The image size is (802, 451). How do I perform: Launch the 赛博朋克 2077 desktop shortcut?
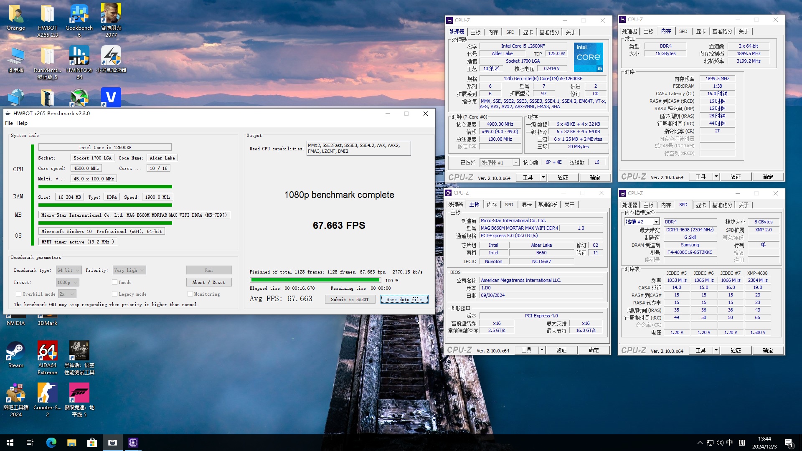[111, 20]
